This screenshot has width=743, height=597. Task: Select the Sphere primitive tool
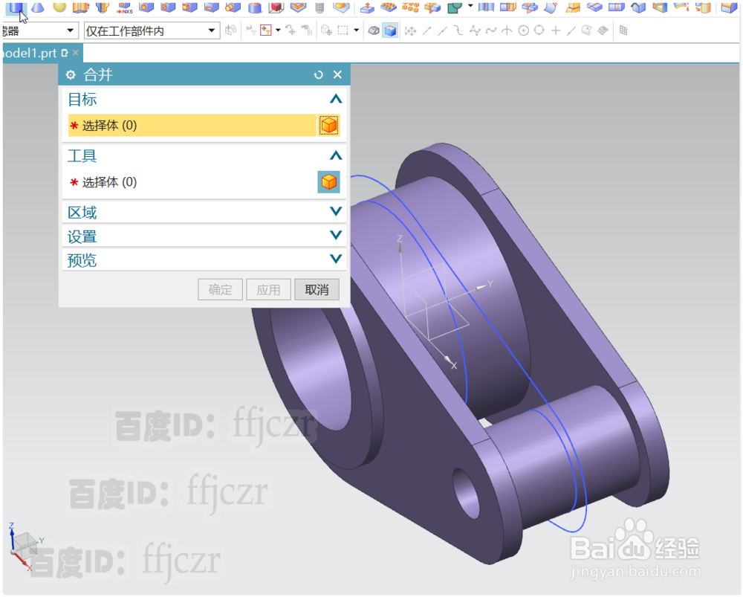click(59, 7)
